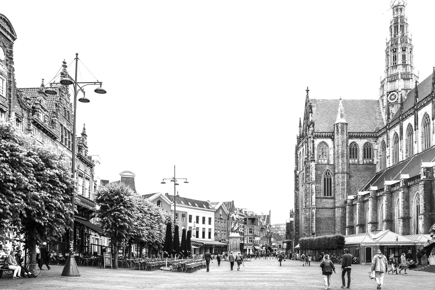Select the clock on the far-left gabled building
435x290 pixels.
pos(2,52)
